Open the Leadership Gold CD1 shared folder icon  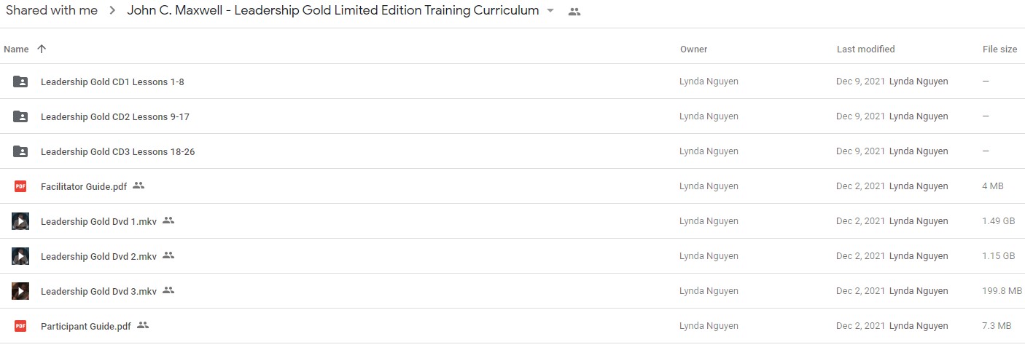[20, 81]
